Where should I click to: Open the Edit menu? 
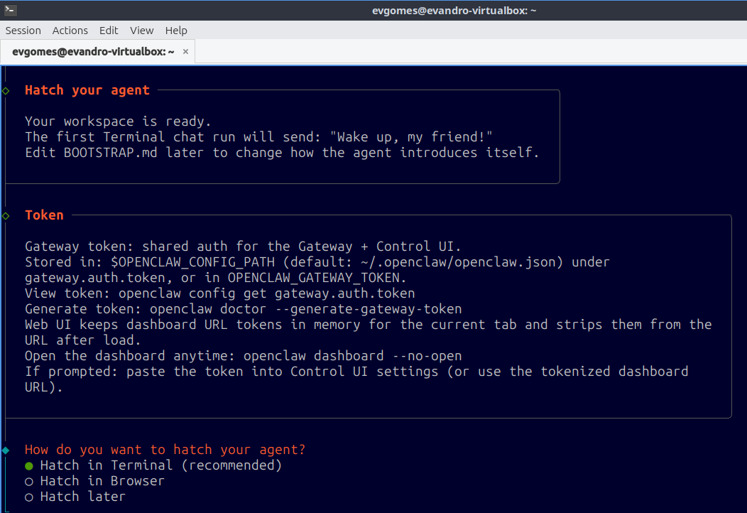coord(109,31)
